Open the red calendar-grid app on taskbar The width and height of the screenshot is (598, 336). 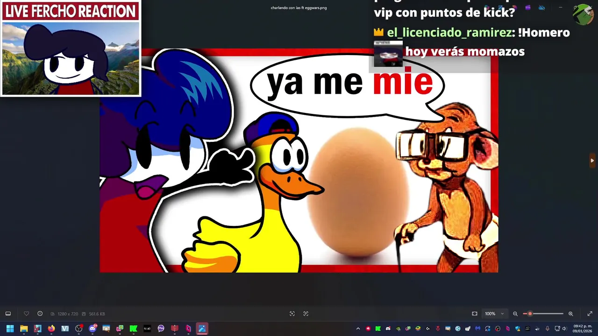pos(175,329)
